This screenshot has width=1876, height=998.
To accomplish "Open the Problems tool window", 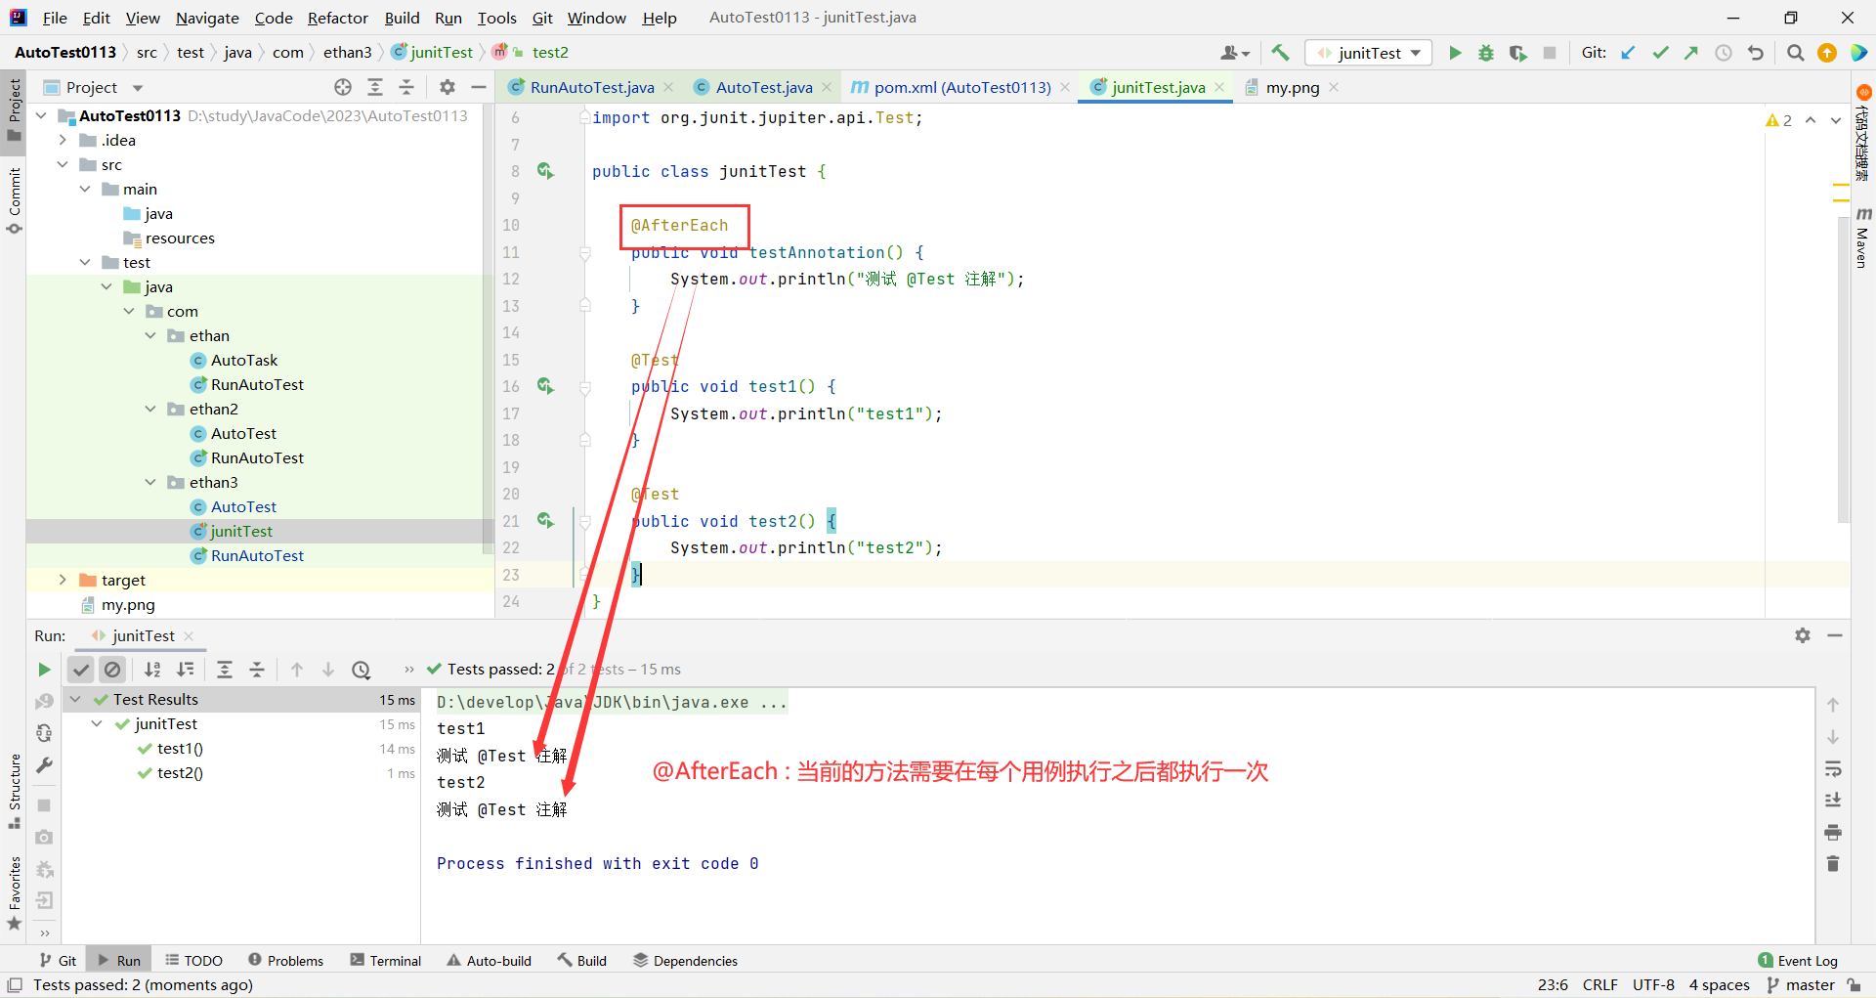I will coord(285,961).
